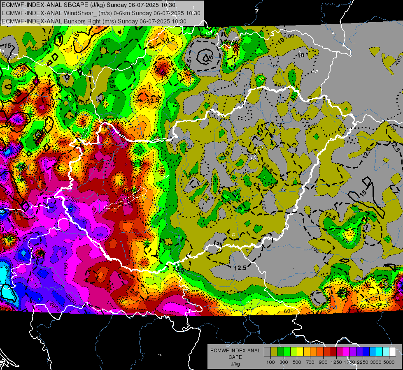The width and height of the screenshot is (403, 370).
Task: Click the amber legend swatch above 700
Action: click(x=307, y=352)
